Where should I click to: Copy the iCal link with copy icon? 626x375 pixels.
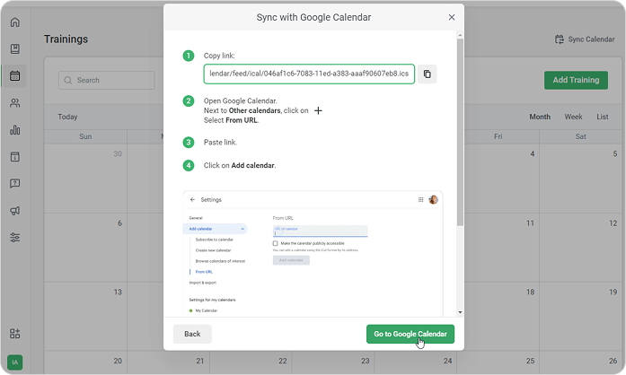[428, 74]
